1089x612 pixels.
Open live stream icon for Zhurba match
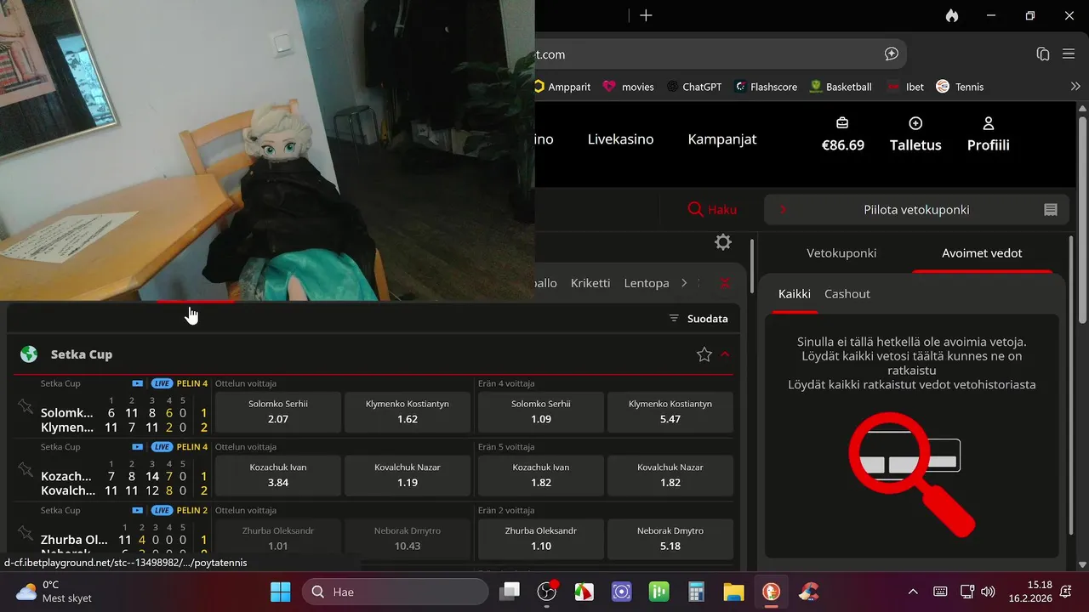[138, 511]
